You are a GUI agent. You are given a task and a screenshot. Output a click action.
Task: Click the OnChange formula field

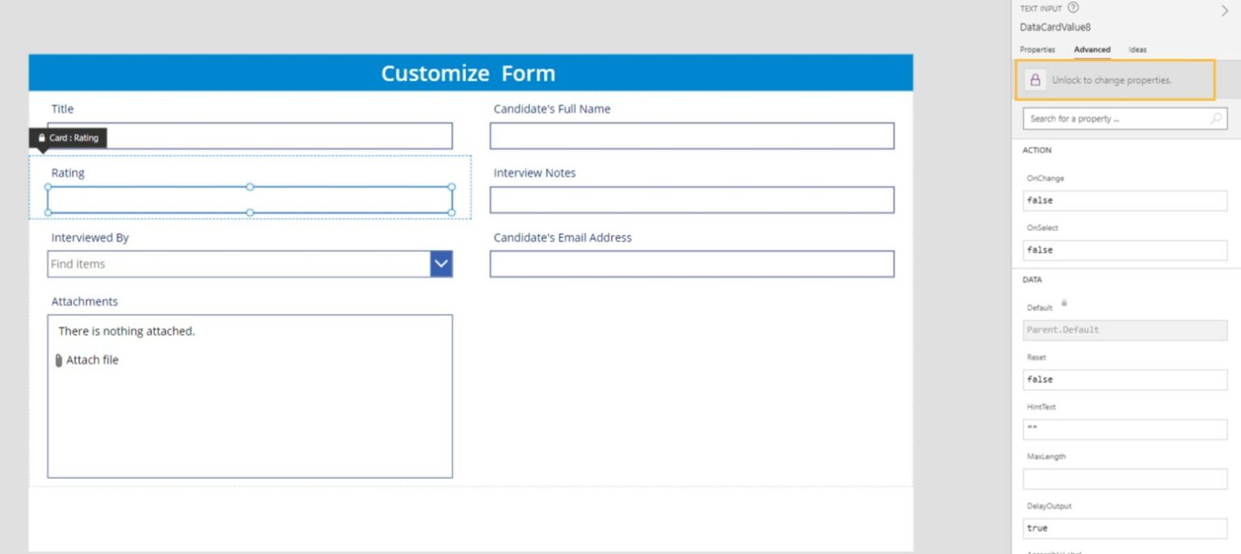point(1124,200)
